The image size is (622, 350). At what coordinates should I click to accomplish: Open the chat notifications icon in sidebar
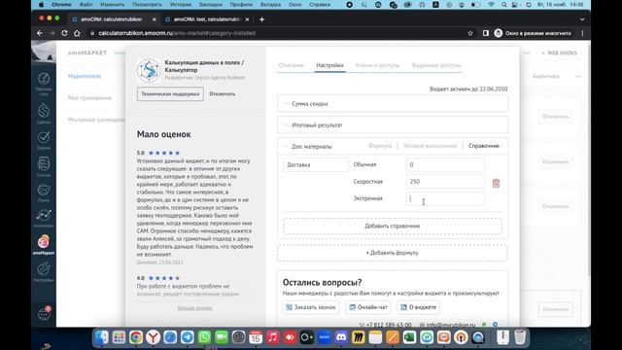[x=44, y=313]
